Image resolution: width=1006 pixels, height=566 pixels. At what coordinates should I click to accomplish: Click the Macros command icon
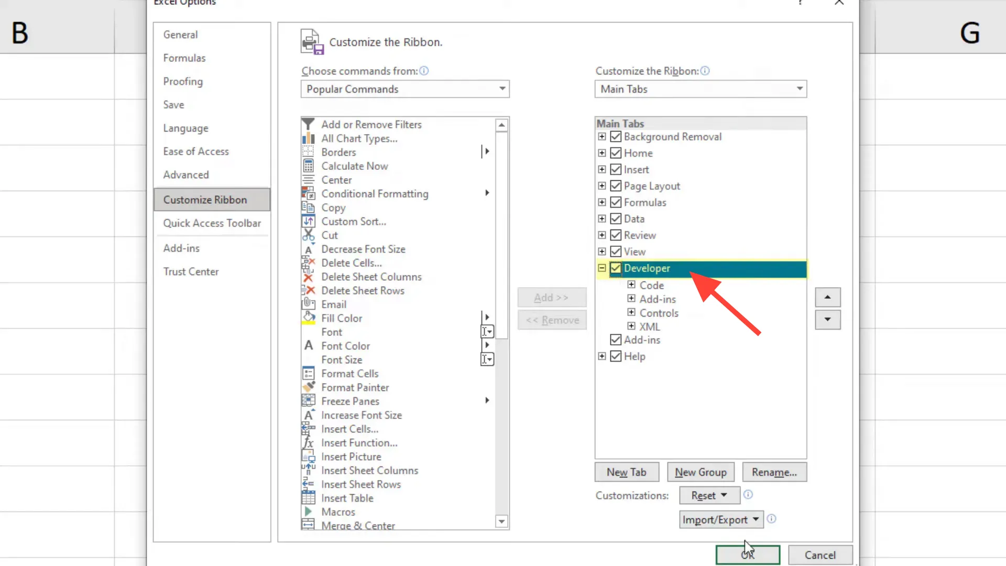[309, 512]
